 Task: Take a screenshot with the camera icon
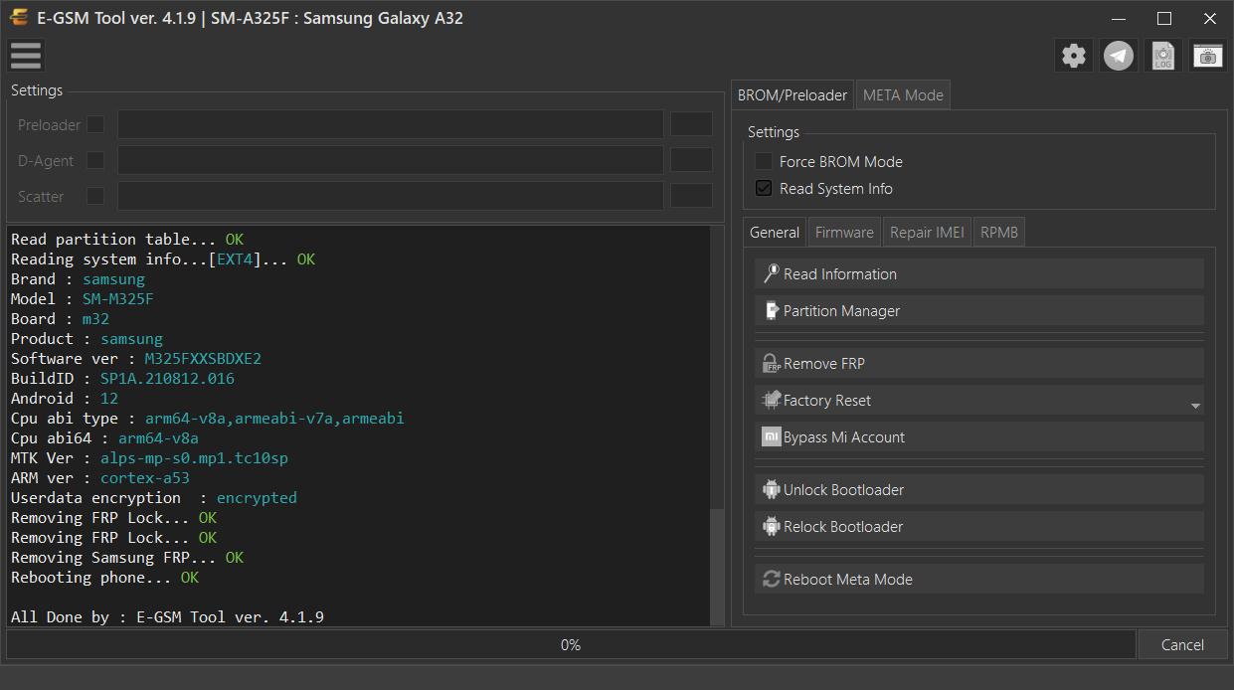point(1208,56)
